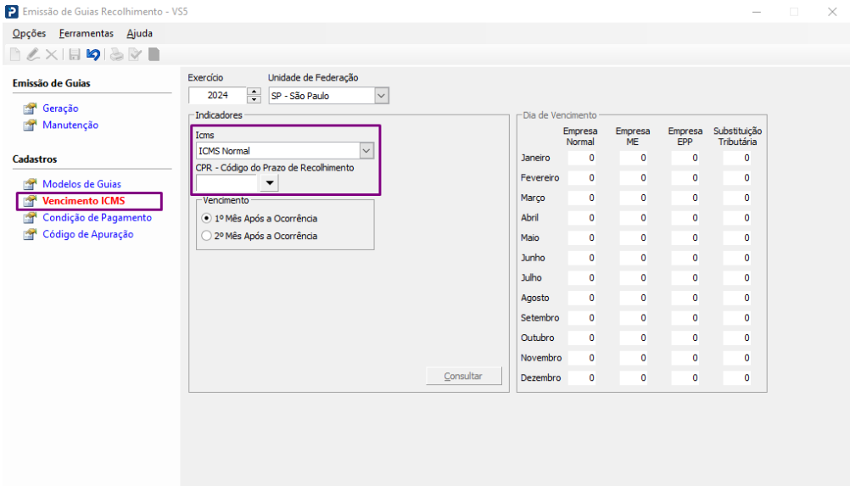Click Dezembro Substituição Tributária day field

(x=737, y=377)
